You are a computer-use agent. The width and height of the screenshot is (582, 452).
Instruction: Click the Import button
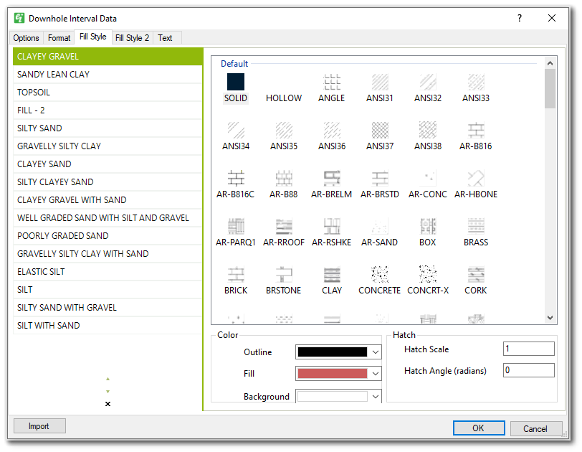click(39, 425)
